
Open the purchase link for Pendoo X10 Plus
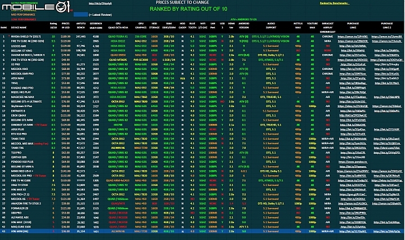pyautogui.click(x=353, y=162)
